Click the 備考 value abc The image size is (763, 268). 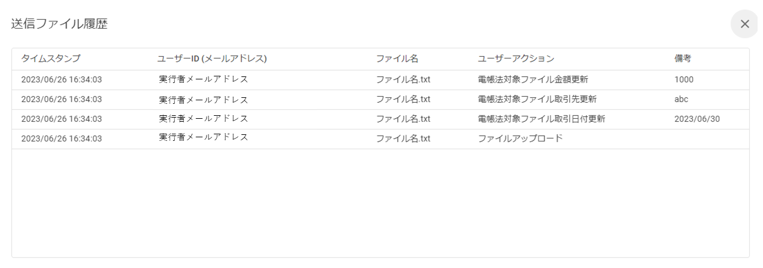[682, 99]
